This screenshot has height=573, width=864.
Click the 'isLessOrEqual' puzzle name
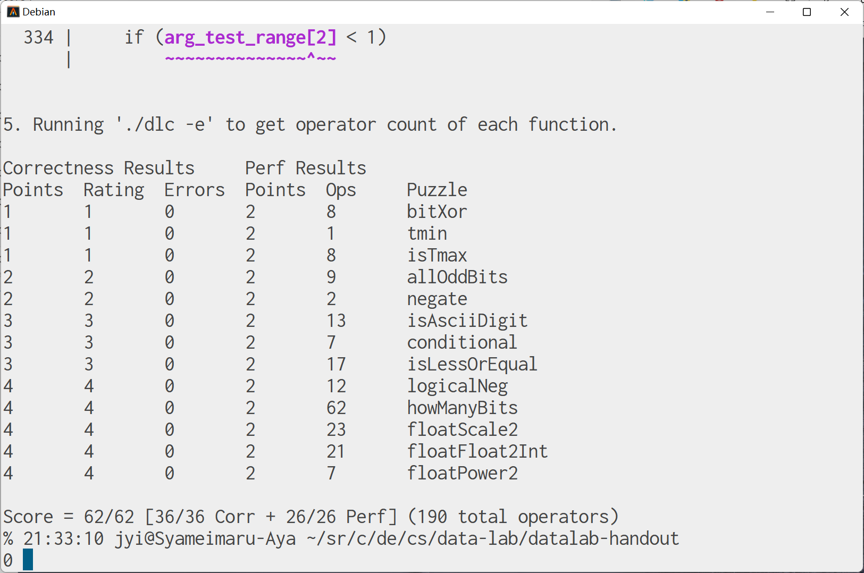[472, 364]
